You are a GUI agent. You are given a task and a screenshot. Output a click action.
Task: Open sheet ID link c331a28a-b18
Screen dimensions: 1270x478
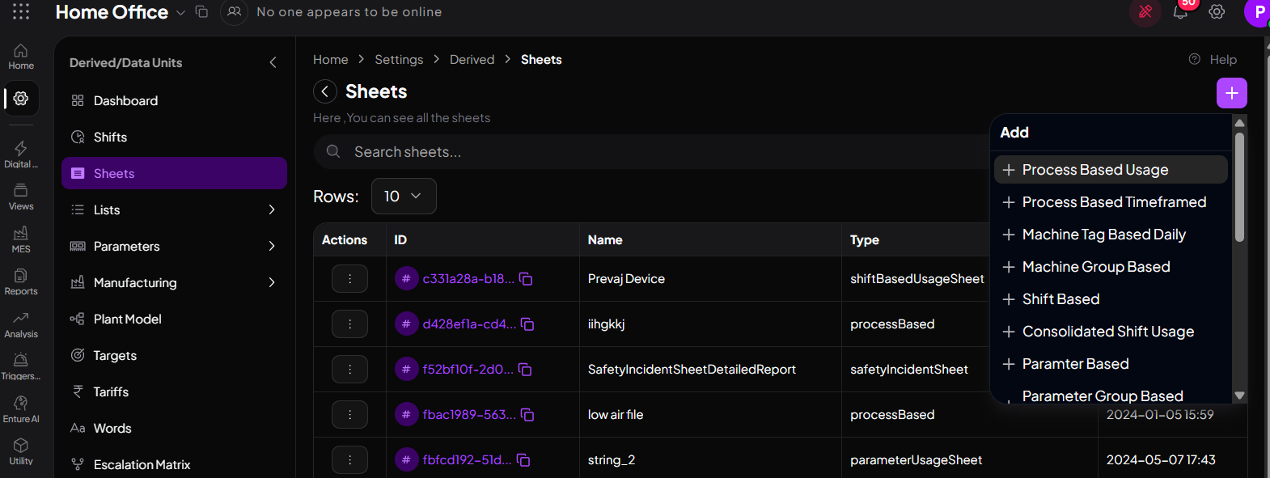(x=468, y=279)
